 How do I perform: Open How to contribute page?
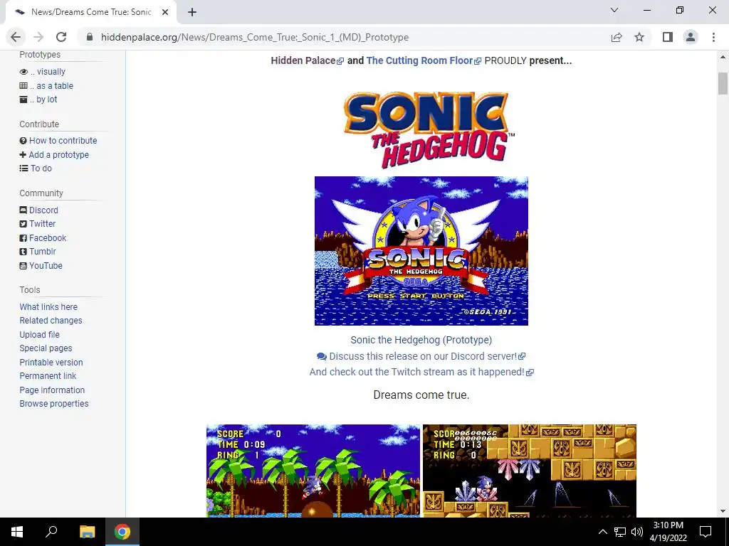tap(58, 140)
